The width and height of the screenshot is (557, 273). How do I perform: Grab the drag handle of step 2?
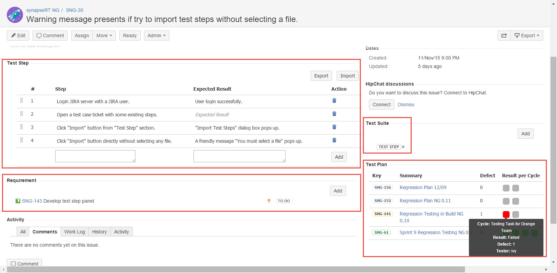point(21,114)
